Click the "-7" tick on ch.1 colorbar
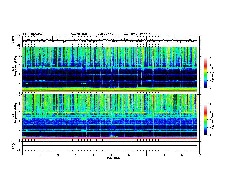The height and width of the screenshot is (174, 225). coord(210,88)
